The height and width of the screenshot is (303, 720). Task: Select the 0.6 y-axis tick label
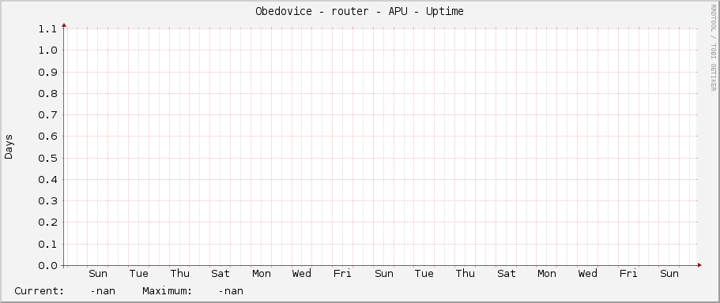[47, 137]
